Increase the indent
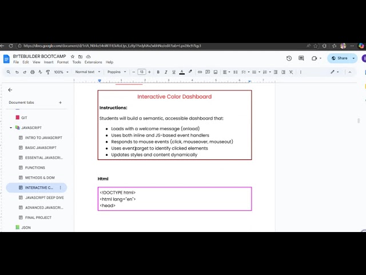The height and width of the screenshot is (275, 366). pos(283,72)
